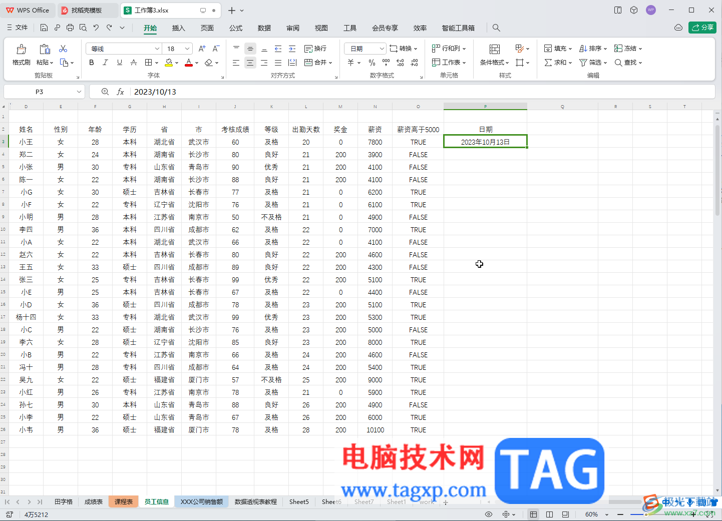Open the number format combo box 日期

click(x=365, y=49)
